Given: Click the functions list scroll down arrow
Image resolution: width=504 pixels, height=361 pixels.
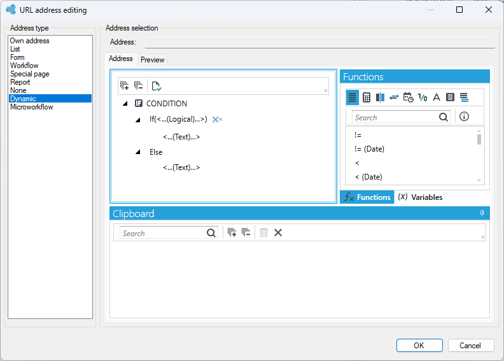Looking at the screenshot, I should tap(479, 181).
